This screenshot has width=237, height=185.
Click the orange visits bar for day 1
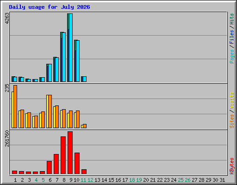click(x=15, y=107)
